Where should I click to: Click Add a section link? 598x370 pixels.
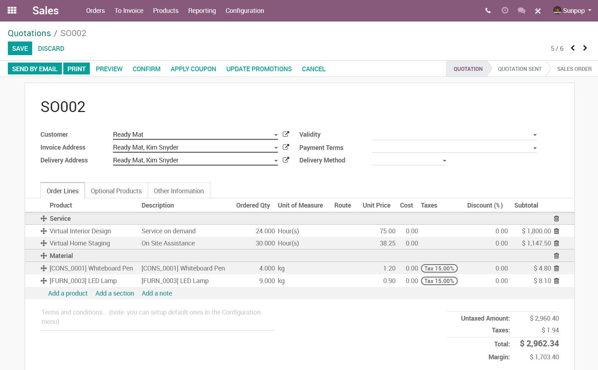115,293
